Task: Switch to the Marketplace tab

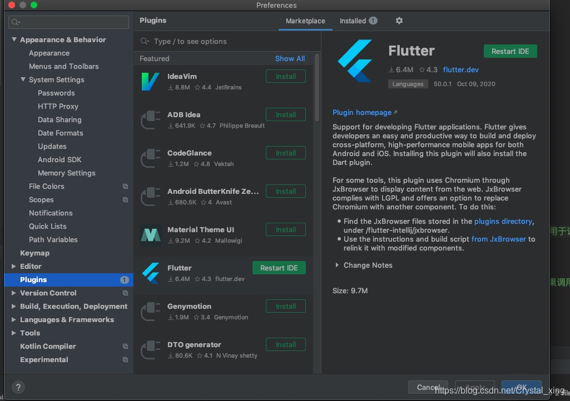Action: tap(305, 21)
